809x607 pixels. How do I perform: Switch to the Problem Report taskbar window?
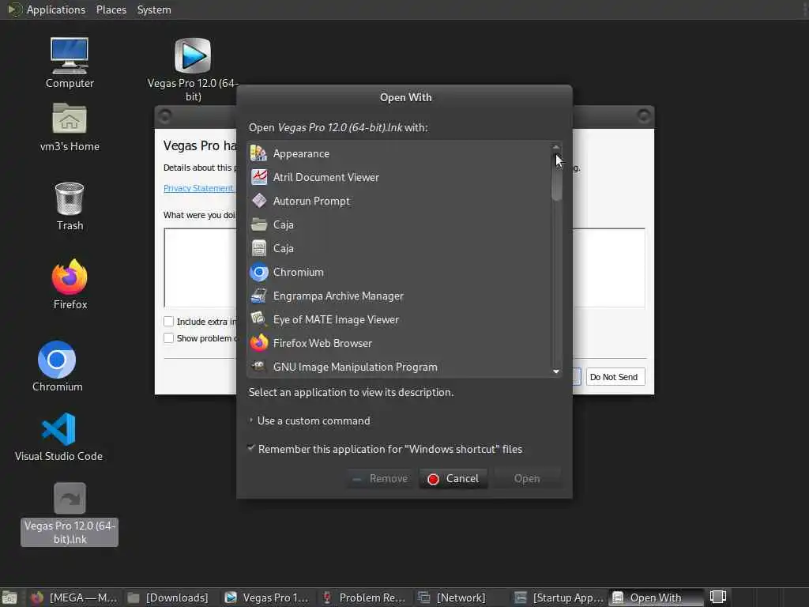363,598
